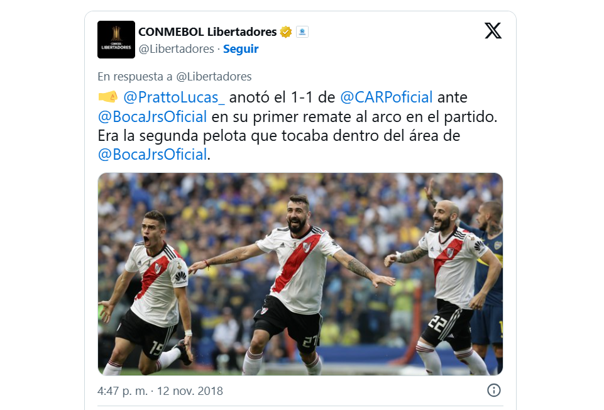Screen dimensions: 604x410
Task: Open first @BocaJrsOficial mention
Action: [153, 116]
